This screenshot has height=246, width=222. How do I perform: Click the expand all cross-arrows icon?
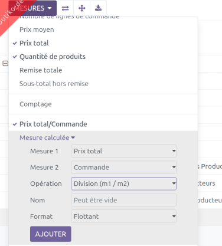[81, 8]
